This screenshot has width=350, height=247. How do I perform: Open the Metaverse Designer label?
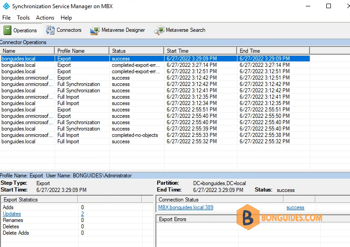click(123, 30)
